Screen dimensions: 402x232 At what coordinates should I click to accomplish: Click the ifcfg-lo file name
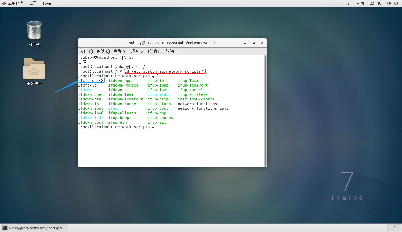[x=87, y=85]
